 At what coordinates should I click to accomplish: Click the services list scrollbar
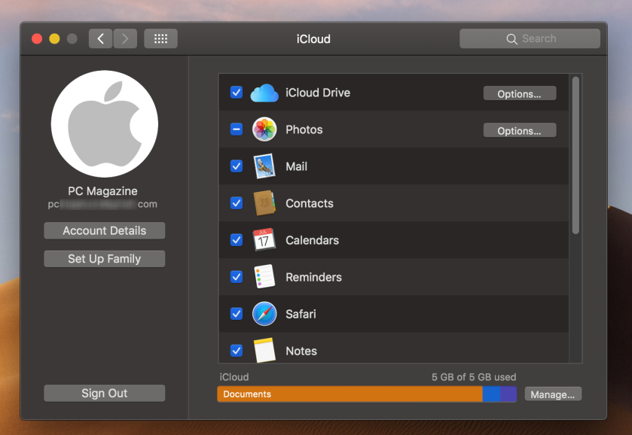[x=576, y=155]
